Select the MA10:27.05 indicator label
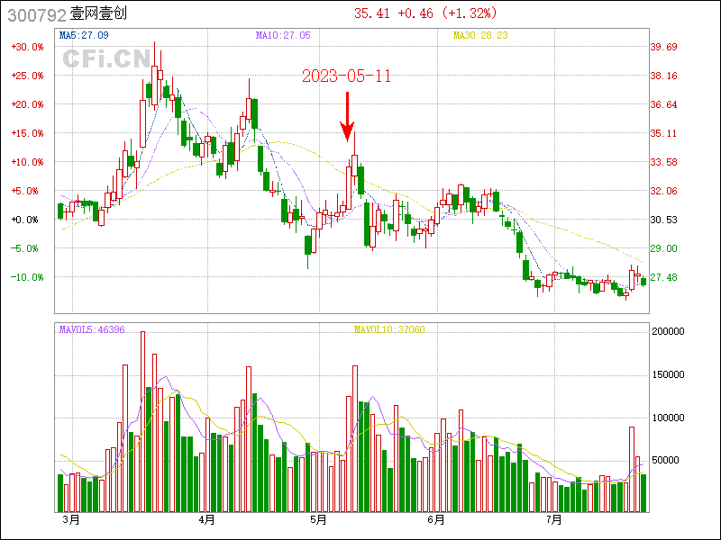Screen dimensions: 721x540 click(283, 35)
